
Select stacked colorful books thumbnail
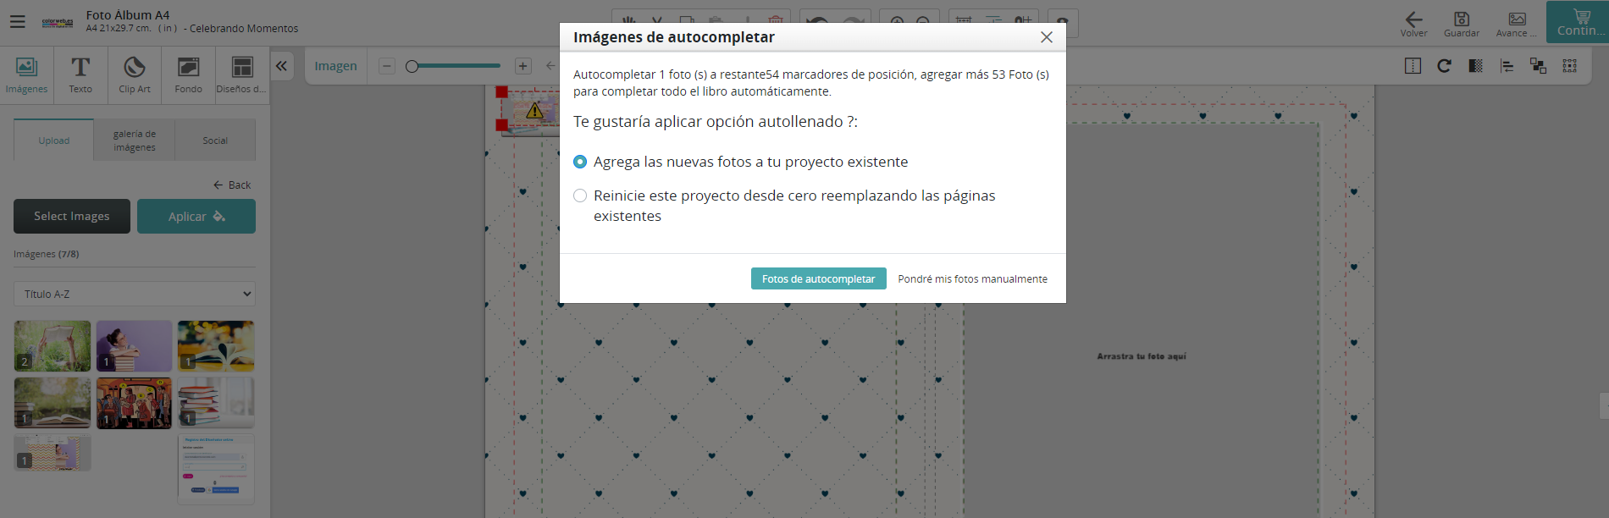216,403
